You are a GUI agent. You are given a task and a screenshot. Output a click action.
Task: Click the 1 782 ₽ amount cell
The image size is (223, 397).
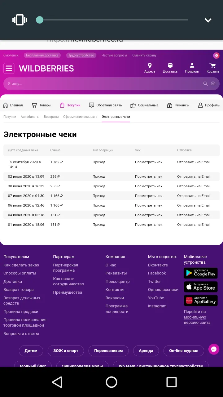pos(57,162)
